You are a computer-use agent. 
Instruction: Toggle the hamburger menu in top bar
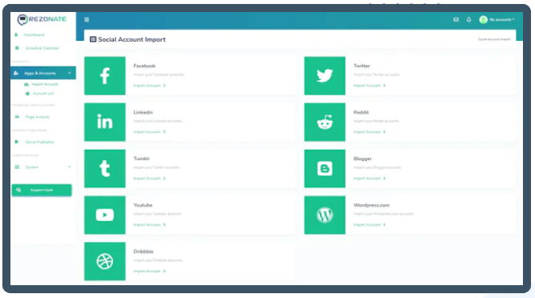(x=87, y=20)
